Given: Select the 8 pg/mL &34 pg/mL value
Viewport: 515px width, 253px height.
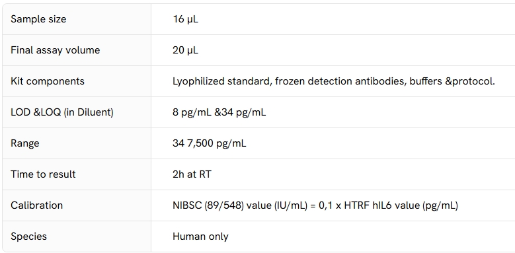Looking at the screenshot, I should coord(219,112).
